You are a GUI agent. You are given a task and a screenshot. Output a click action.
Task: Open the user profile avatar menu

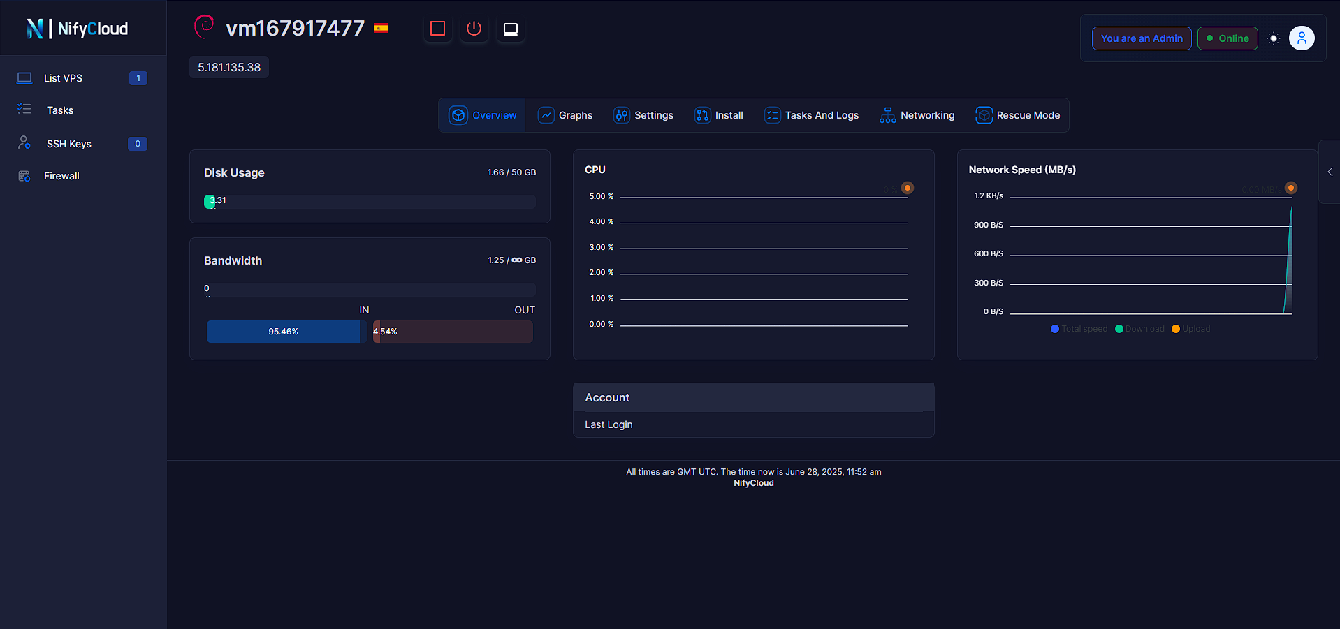pos(1302,38)
